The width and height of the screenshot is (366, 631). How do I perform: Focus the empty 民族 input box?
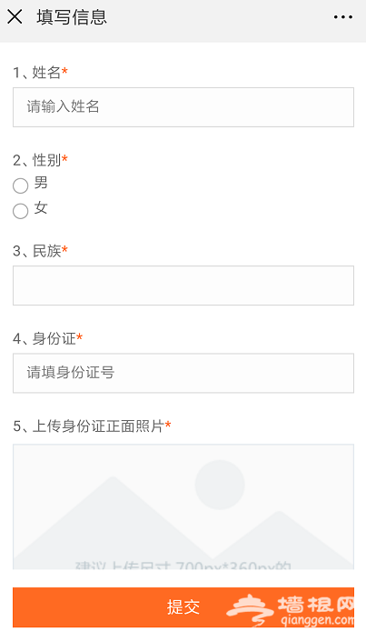point(183,285)
